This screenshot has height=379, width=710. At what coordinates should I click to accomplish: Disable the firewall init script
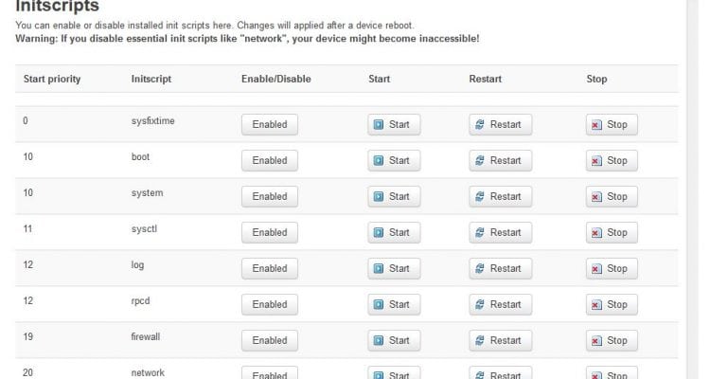[x=270, y=340]
